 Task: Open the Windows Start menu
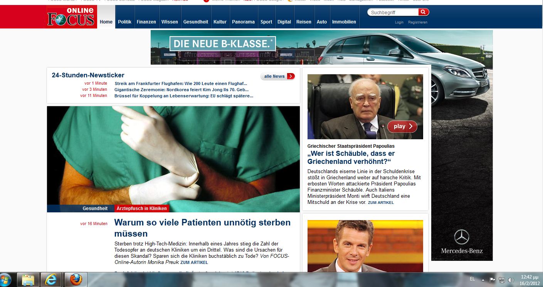pos(5,279)
